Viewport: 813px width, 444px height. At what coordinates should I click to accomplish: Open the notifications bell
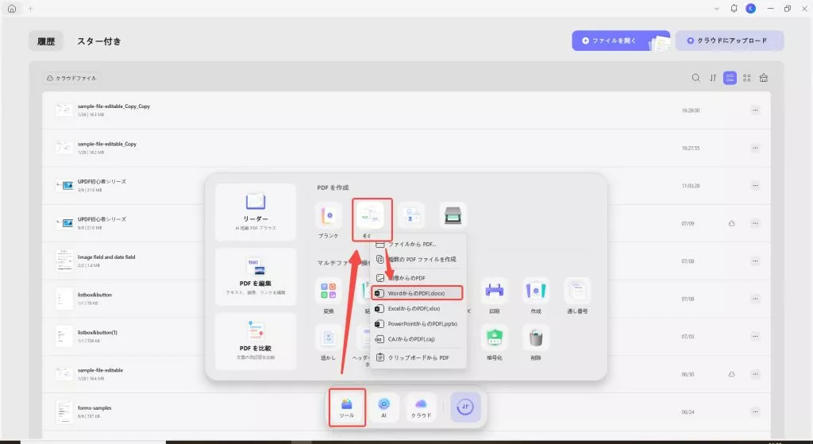734,8
